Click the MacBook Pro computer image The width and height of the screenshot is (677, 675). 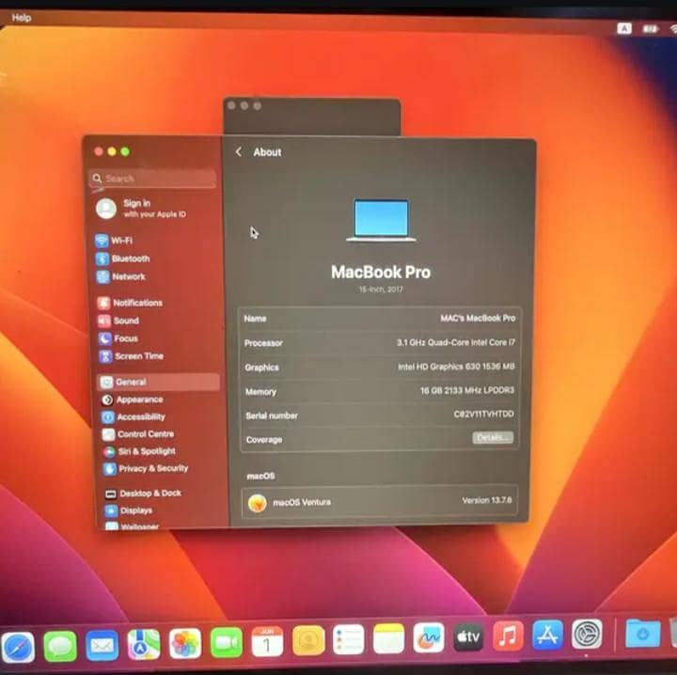(x=381, y=220)
